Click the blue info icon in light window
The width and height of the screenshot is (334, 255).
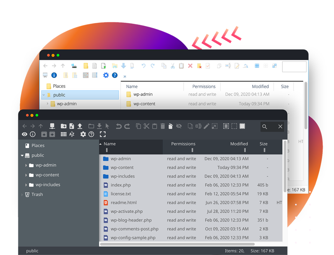pos(54,75)
